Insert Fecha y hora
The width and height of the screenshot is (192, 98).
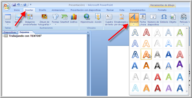pyautogui.click(x=143, y=20)
